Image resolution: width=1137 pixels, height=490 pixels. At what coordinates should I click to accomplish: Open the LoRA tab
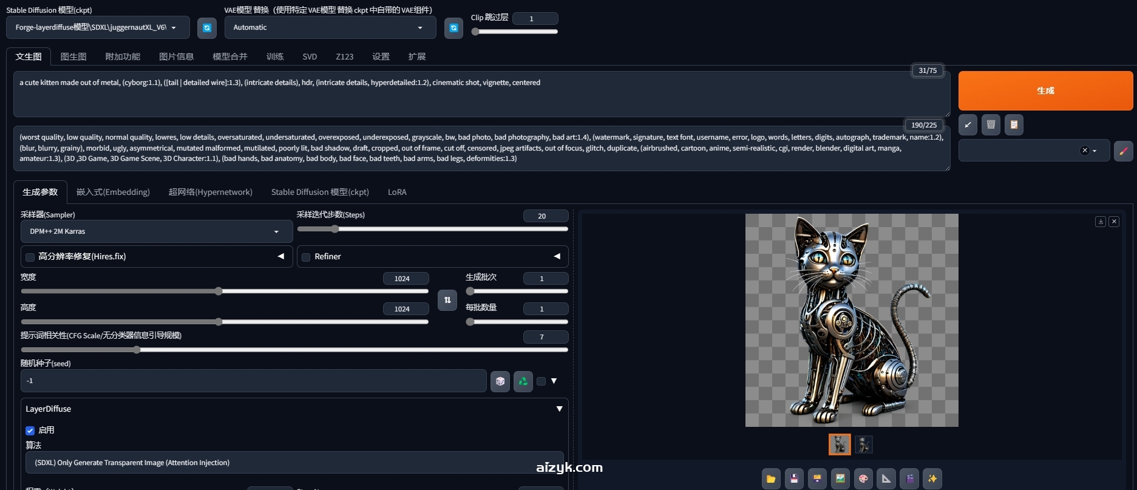pyautogui.click(x=397, y=192)
